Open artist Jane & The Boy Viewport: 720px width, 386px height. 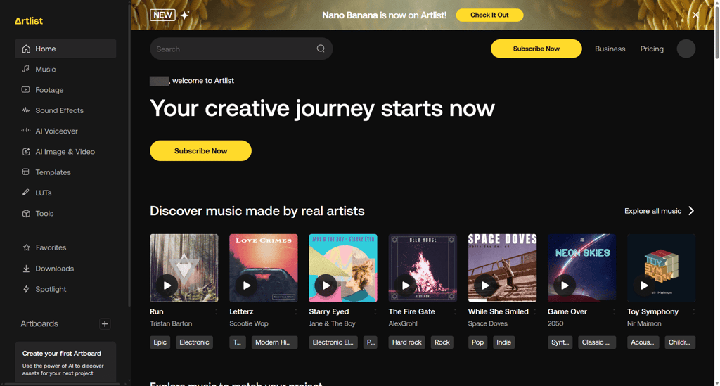tap(332, 323)
